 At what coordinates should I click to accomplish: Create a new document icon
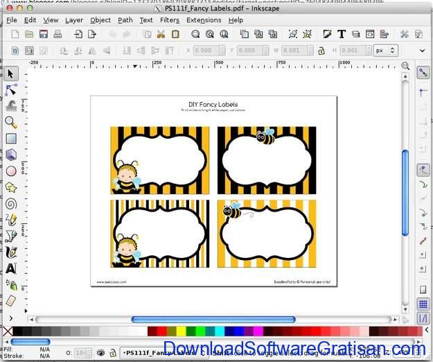tap(15, 34)
